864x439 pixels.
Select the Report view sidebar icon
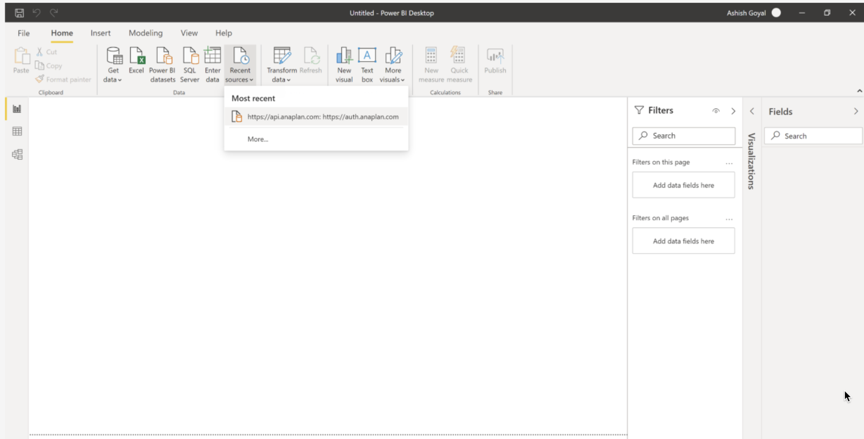coord(17,108)
